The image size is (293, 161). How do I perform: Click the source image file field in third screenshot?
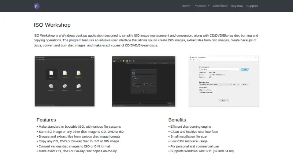click(219, 69)
